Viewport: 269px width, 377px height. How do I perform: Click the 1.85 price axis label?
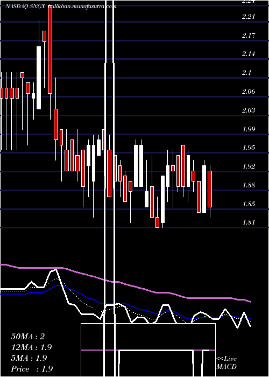pyautogui.click(x=249, y=204)
